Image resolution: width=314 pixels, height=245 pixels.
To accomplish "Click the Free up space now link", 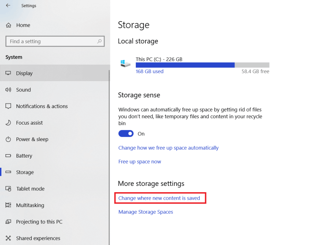I will pos(140,162).
